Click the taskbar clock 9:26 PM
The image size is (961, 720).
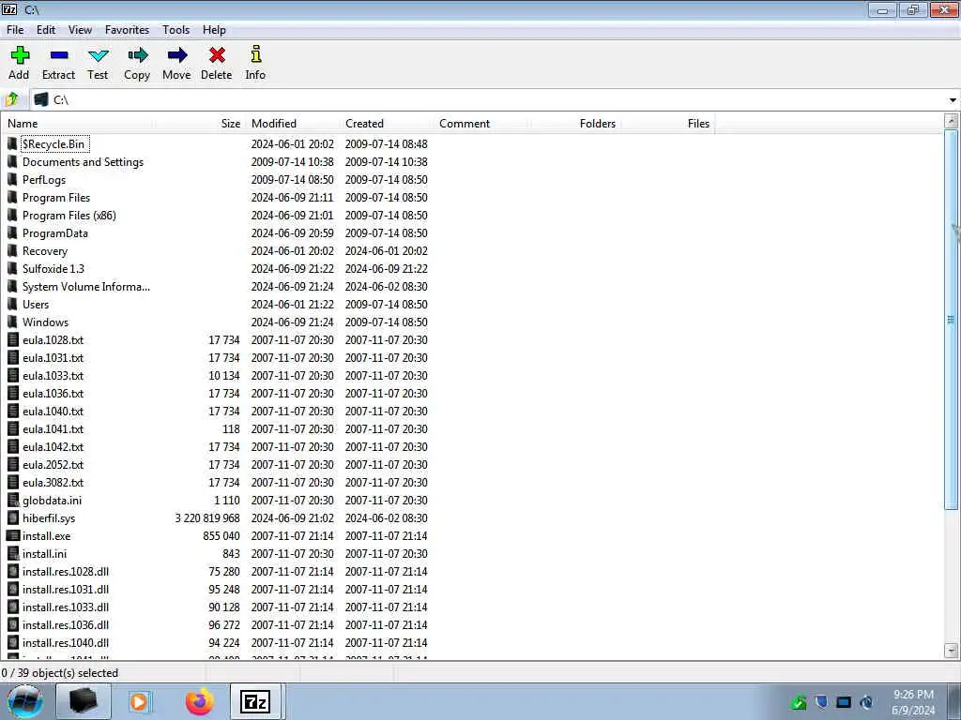click(x=913, y=695)
